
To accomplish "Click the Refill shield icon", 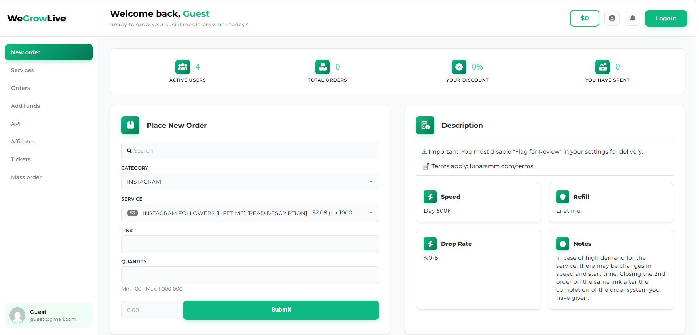I will pos(562,197).
